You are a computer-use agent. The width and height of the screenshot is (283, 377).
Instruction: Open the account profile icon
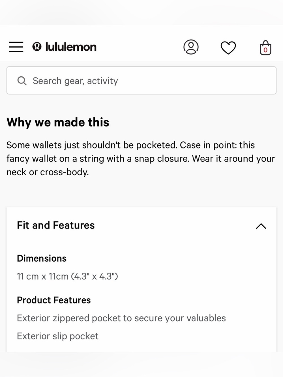pyautogui.click(x=191, y=47)
